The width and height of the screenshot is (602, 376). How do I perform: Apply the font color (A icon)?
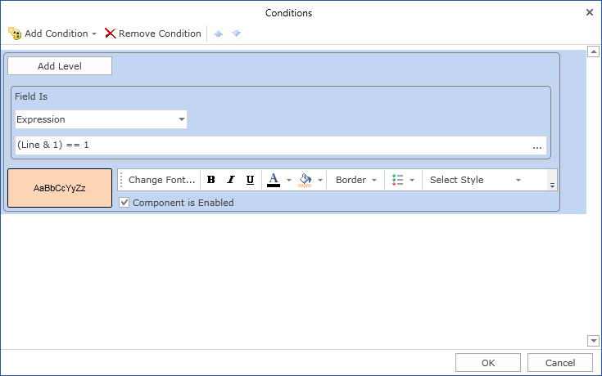click(x=274, y=180)
